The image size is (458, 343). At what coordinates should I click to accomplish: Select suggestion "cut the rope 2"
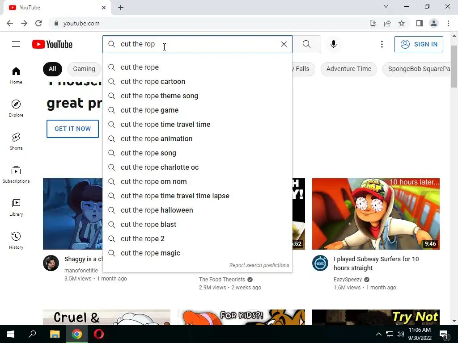pos(197,238)
